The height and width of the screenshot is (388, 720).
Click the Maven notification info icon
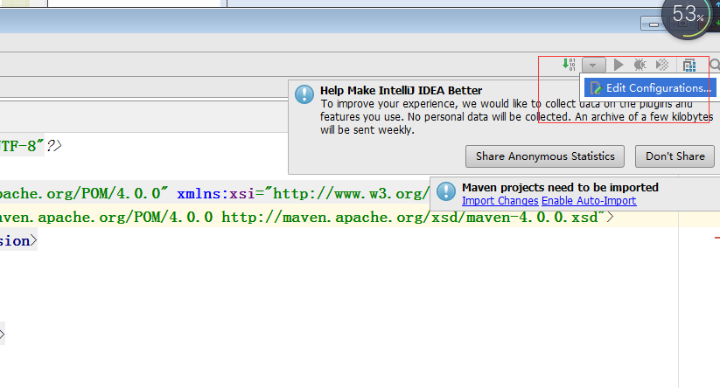[x=446, y=191]
